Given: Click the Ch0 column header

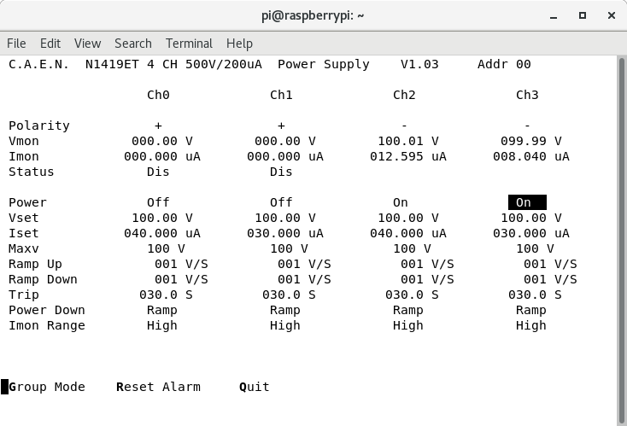Looking at the screenshot, I should tap(158, 95).
